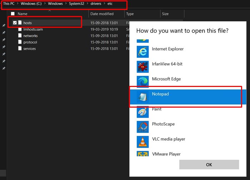Screen dimensions: 250x180
Task: Pick the VLC media player cone icon
Action: pos(143,142)
